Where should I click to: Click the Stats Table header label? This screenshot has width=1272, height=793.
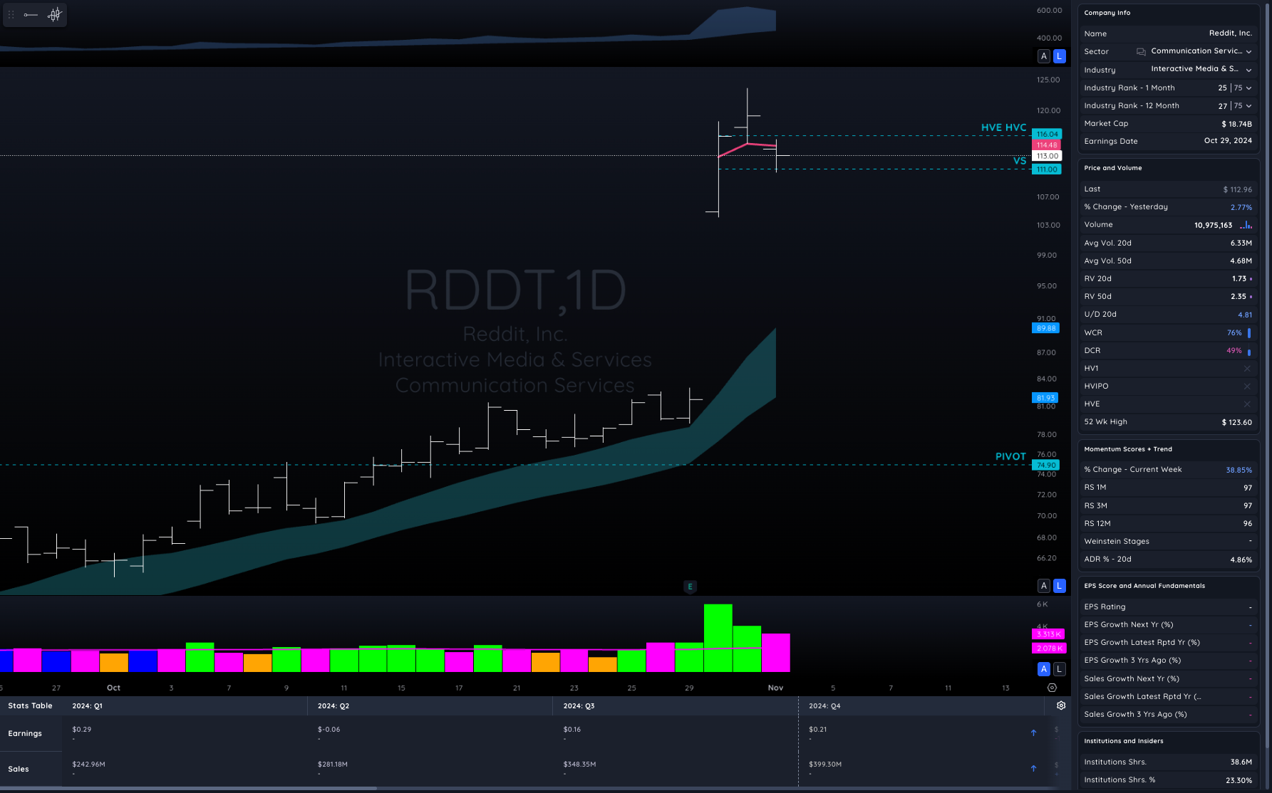pyautogui.click(x=30, y=706)
